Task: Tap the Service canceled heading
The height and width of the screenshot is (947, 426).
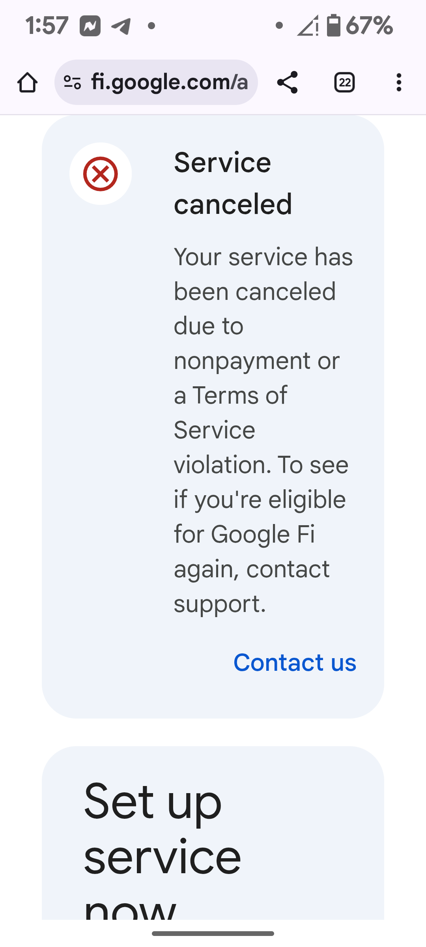Action: (233, 183)
